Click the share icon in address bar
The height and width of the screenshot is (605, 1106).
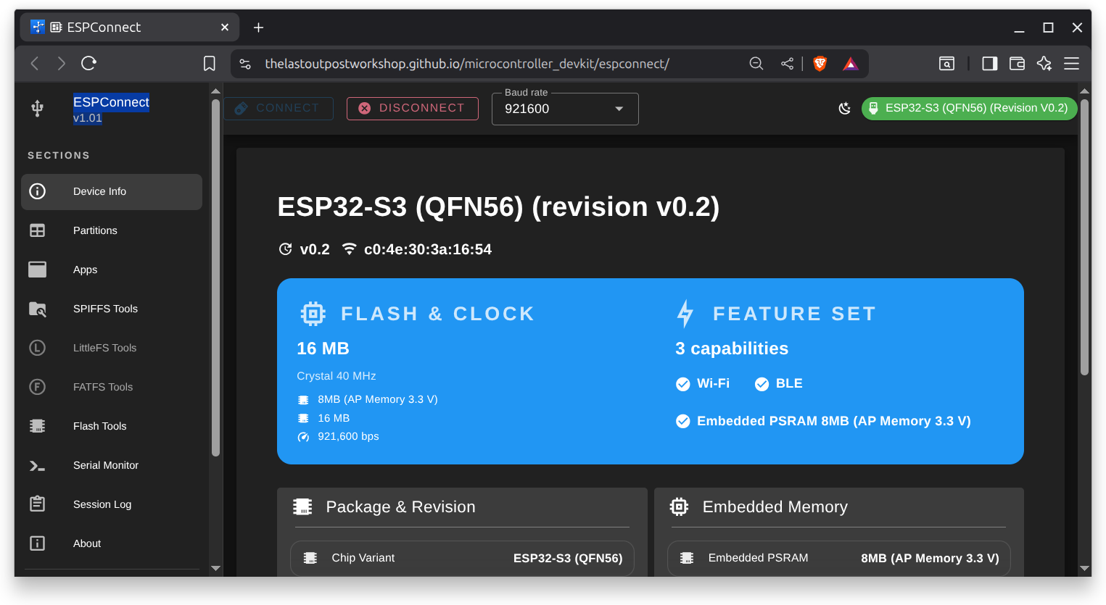pos(787,64)
